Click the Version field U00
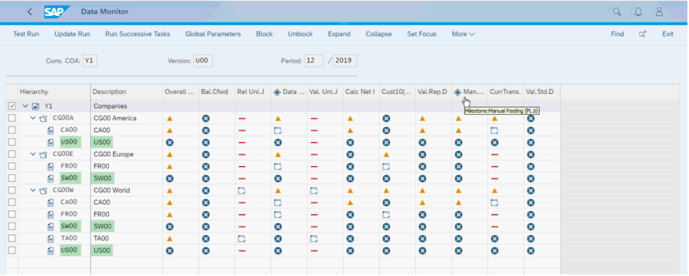689x276 pixels. click(203, 61)
